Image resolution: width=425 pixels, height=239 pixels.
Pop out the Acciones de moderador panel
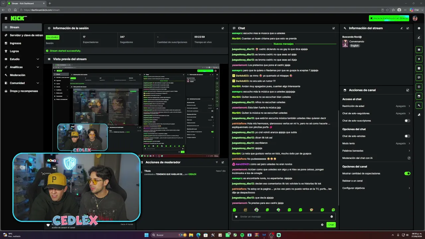click(223, 162)
